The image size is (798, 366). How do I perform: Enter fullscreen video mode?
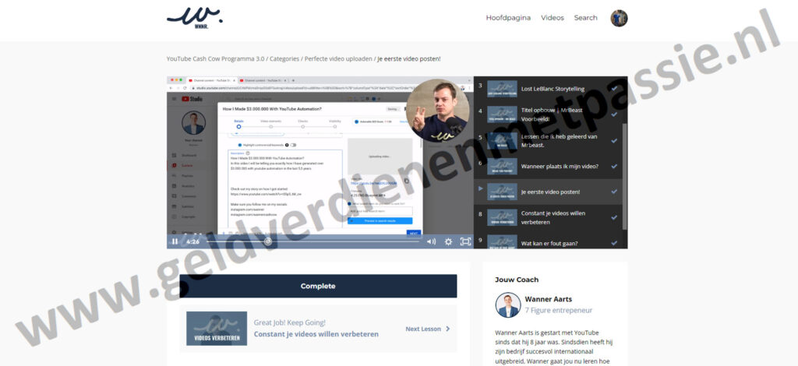click(x=465, y=241)
